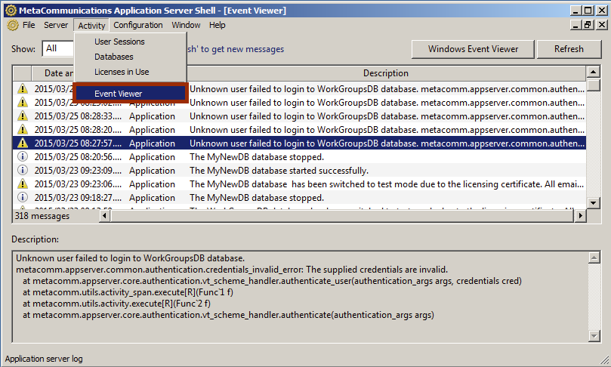Click inside the Description details text box
Screen dimensions: 611x367
301,297
